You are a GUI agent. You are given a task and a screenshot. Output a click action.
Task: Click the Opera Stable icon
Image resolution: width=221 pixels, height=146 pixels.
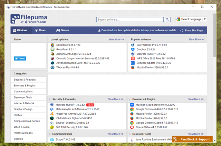click(x=132, y=127)
